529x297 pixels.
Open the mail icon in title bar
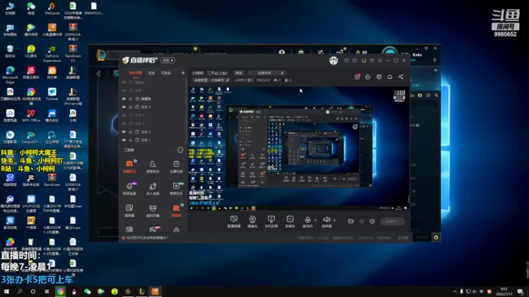click(346, 61)
